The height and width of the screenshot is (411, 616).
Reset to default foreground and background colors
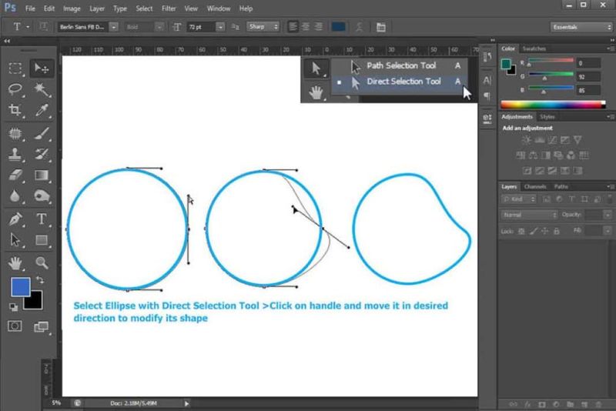[x=13, y=307]
